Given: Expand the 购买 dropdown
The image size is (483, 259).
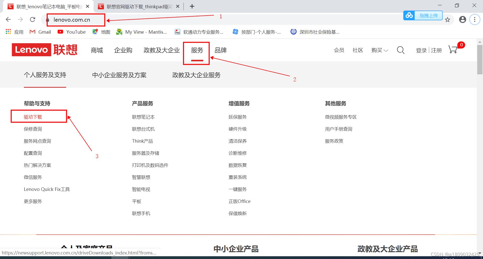Looking at the screenshot, I should (380, 50).
